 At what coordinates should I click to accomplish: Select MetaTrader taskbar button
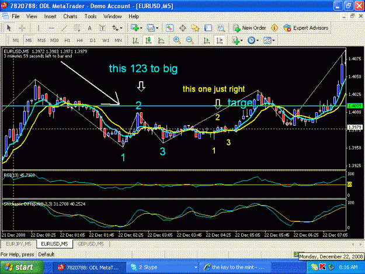89,267
